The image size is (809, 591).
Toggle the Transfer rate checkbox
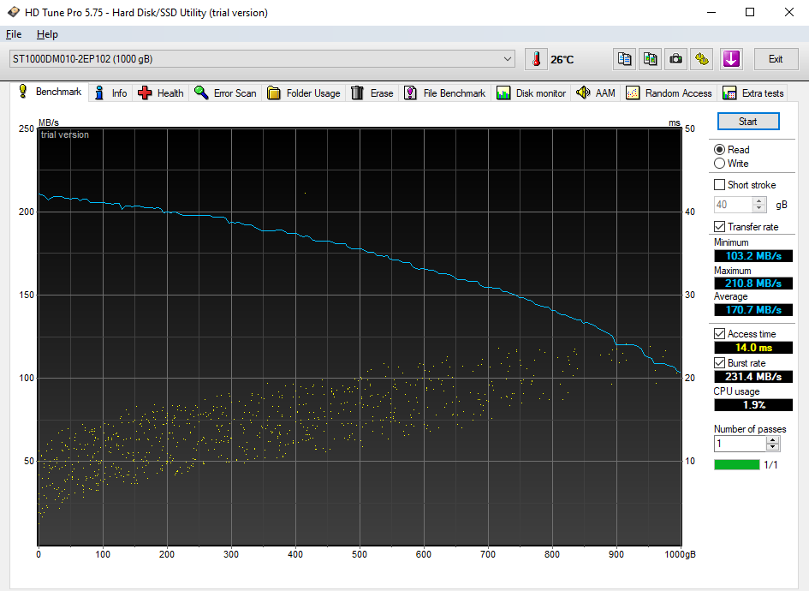click(719, 227)
